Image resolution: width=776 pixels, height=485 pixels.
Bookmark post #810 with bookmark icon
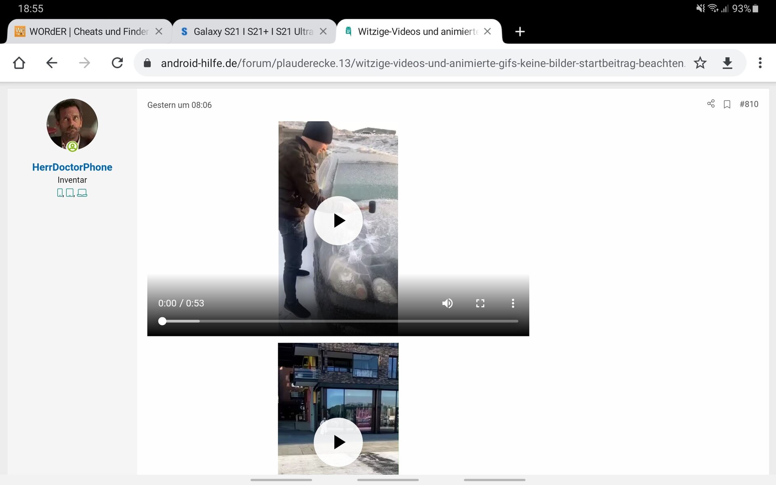tap(727, 104)
